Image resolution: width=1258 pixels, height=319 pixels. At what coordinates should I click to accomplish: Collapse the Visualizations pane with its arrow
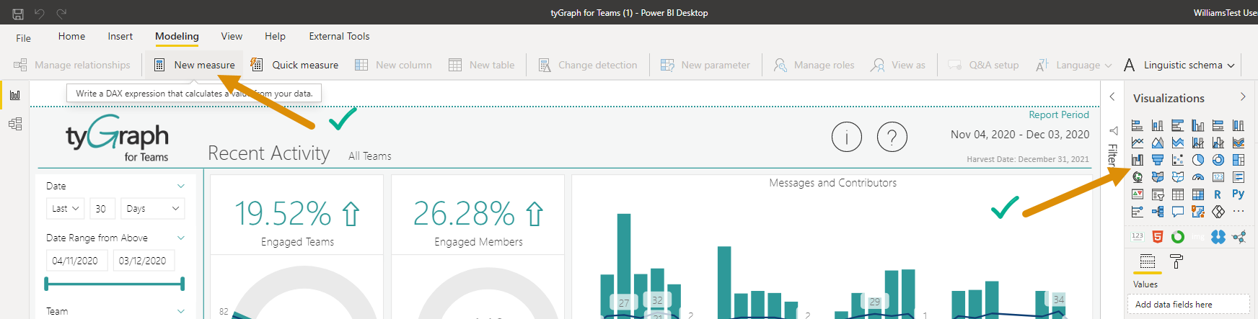tap(1242, 97)
